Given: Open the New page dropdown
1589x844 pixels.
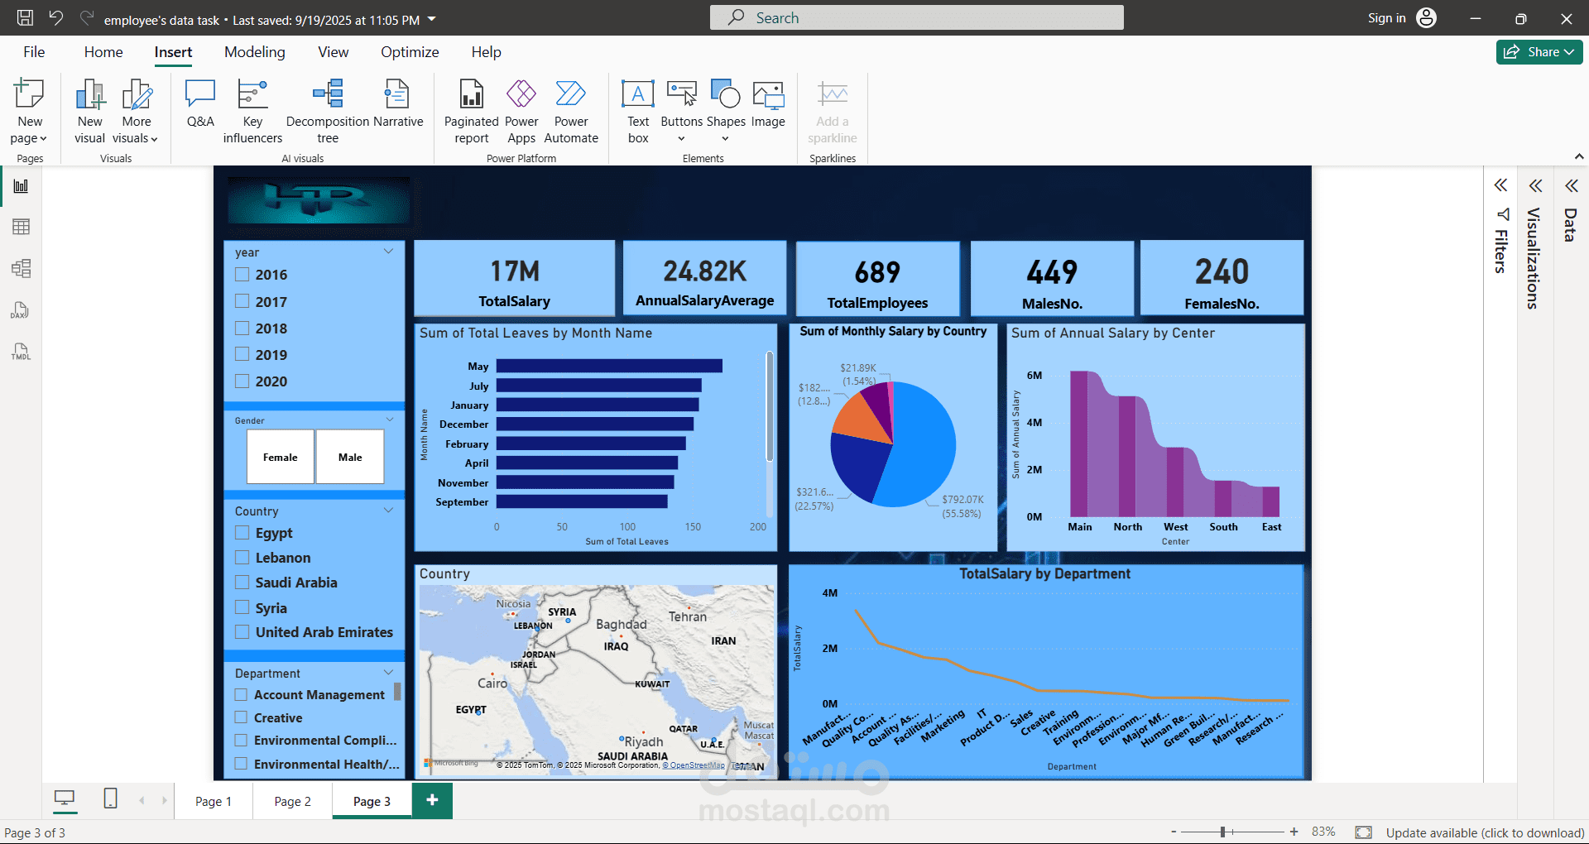Looking at the screenshot, I should tap(29, 138).
